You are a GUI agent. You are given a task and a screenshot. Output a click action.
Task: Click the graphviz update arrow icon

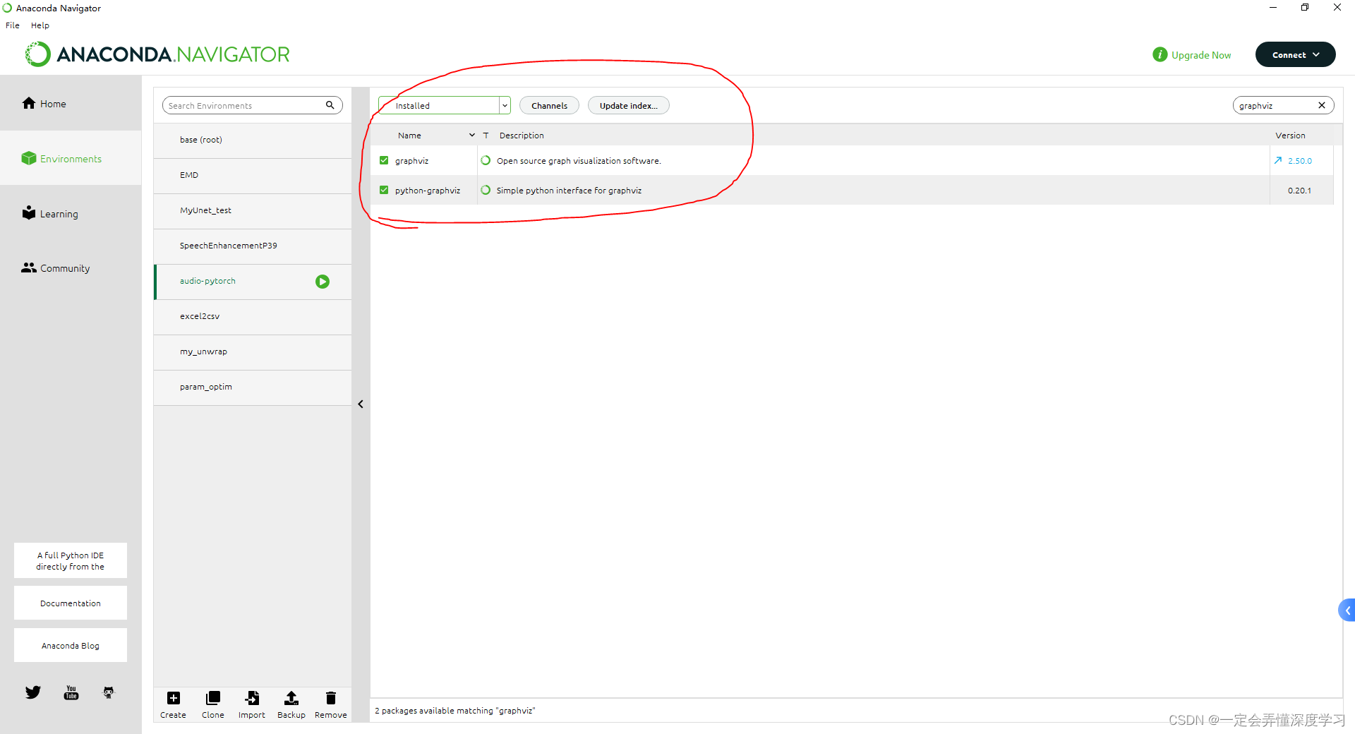point(1278,160)
